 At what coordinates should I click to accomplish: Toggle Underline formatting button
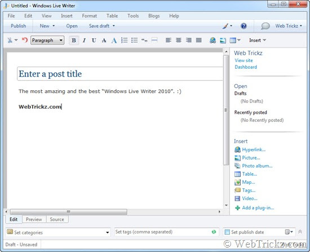(94, 41)
